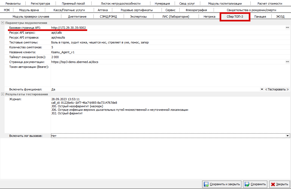Viewport: 291px width, 189px height.
Task: Open the Включить функционал dropdown arrow
Action: point(262,89)
